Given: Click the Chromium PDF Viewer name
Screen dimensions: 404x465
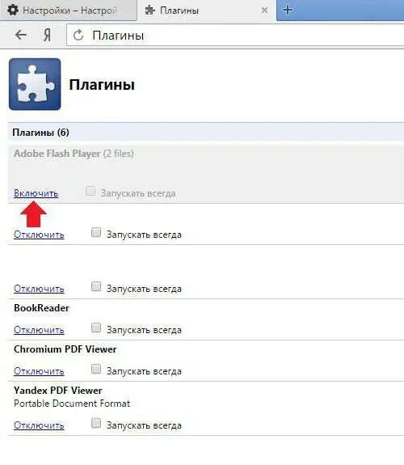Looking at the screenshot, I should point(65,349).
